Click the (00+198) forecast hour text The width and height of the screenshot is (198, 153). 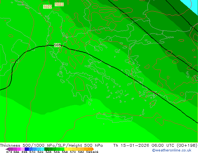[x=187, y=146]
